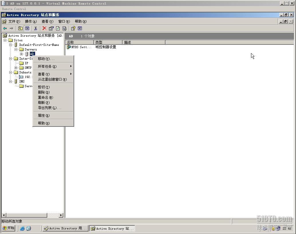The height and width of the screenshot is (234, 296).
Task: Expand the SMTP node
Action: 16,68
